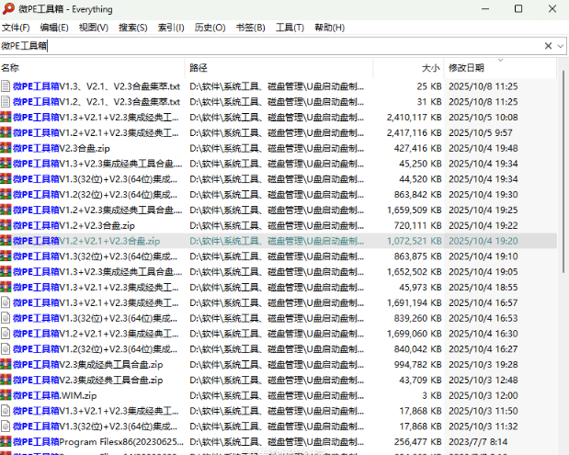
Task: Click the size value 2,410,117 KB
Action: click(414, 118)
